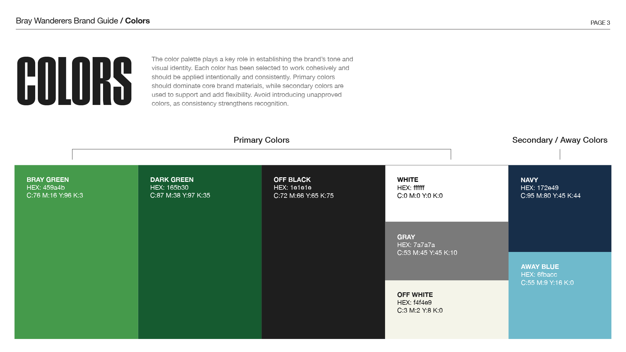The height and width of the screenshot is (352, 626).
Task: Click the large COLORS heading
Action: [x=74, y=81]
